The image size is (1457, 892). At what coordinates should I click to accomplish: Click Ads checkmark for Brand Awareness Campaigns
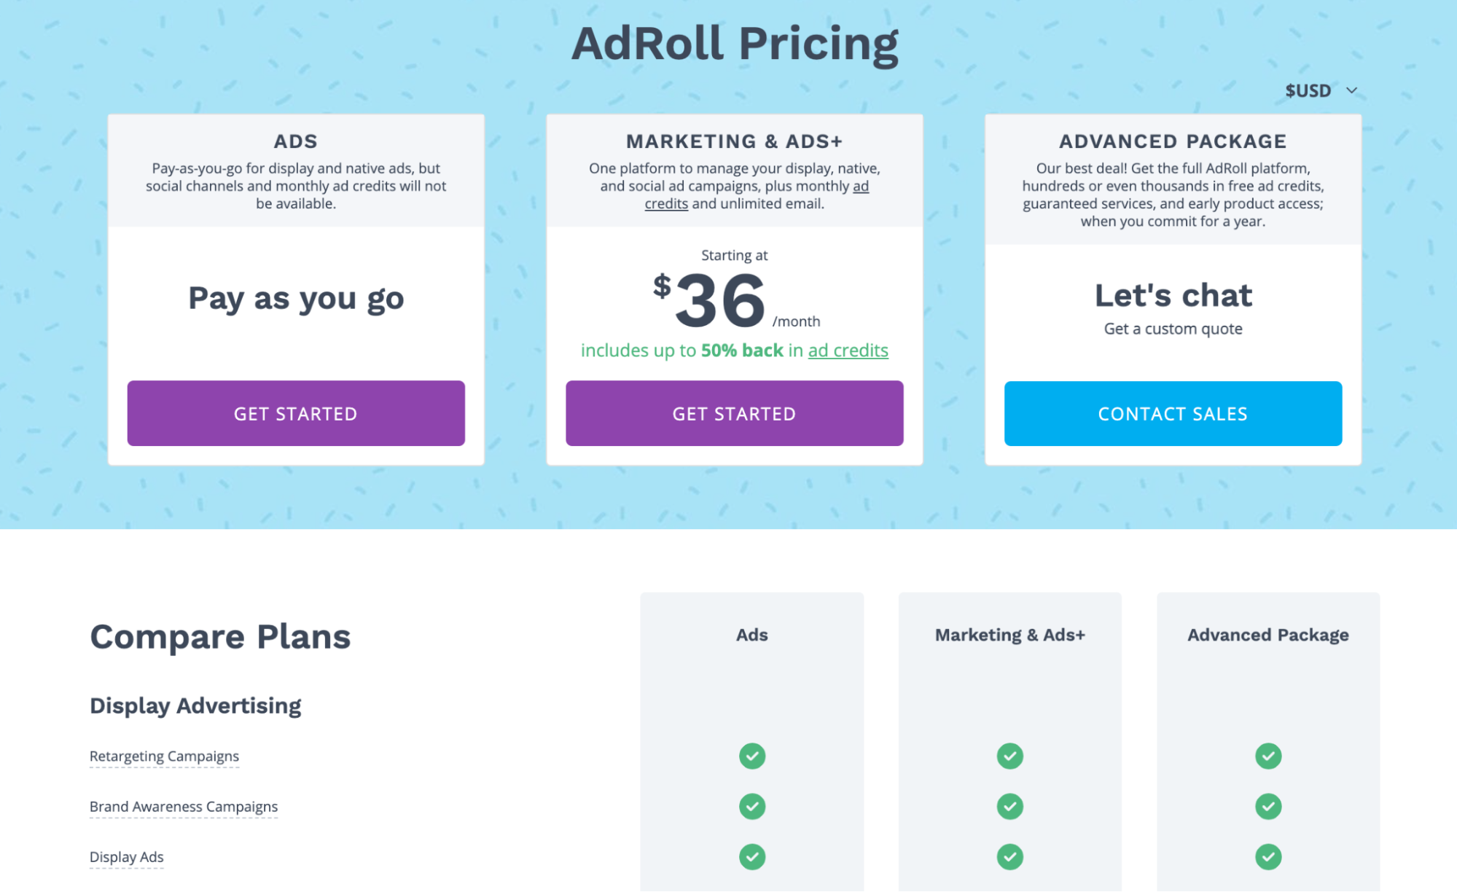click(752, 807)
